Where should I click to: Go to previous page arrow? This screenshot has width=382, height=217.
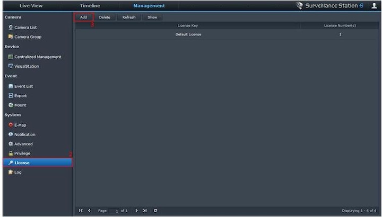point(89,211)
